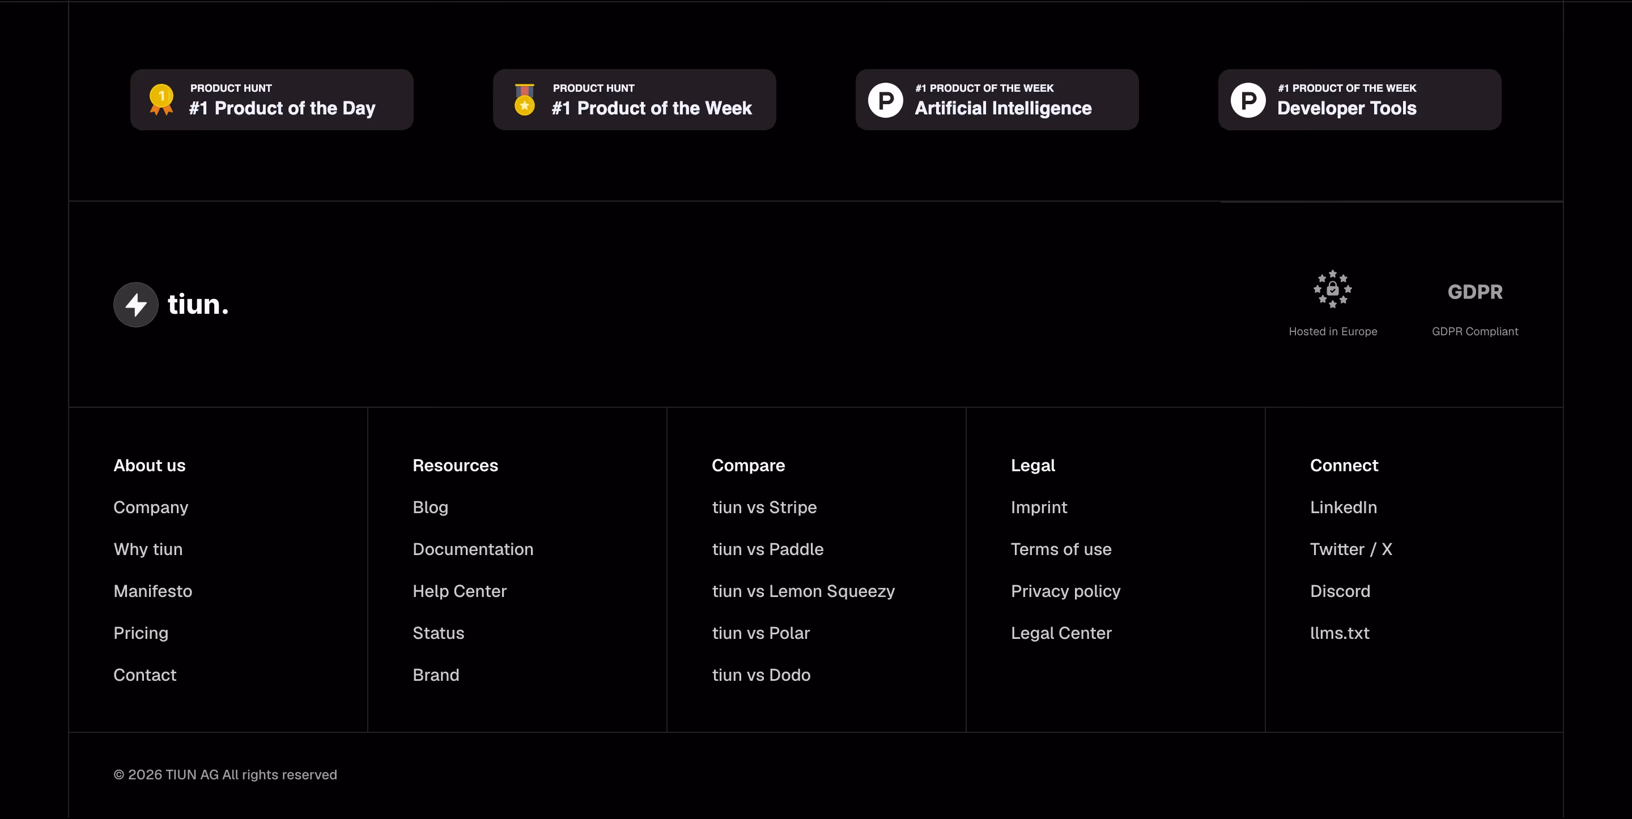Open the Artificial Intelligence badge
Viewport: 1632px width, 819px height.
tap(997, 100)
